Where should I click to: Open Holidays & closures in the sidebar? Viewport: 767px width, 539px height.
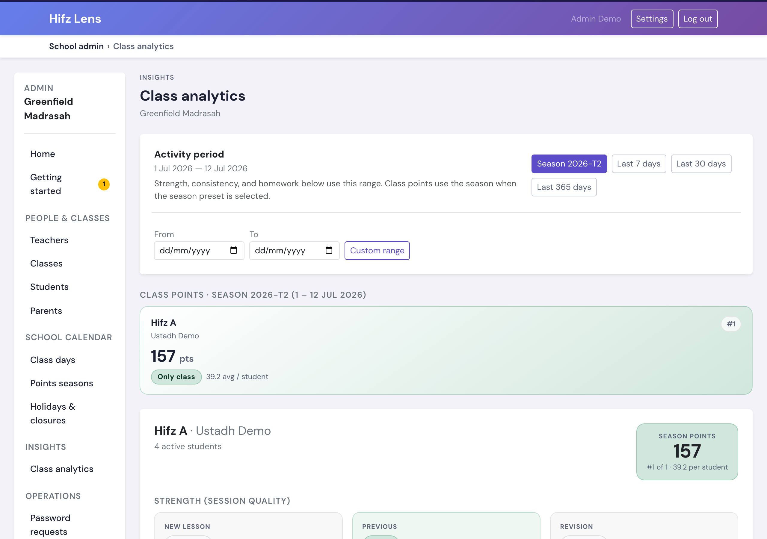[x=70, y=414]
